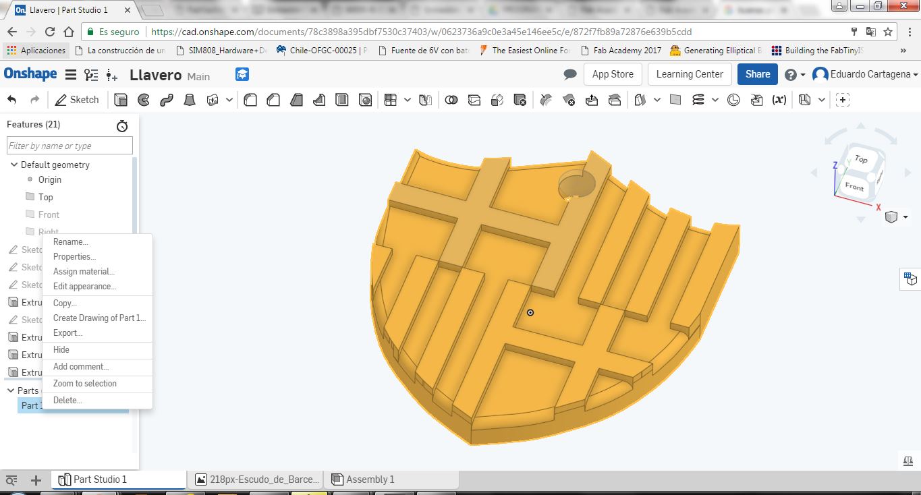The height and width of the screenshot is (495, 921).
Task: Open the comments speech bubble icon
Action: coord(570,74)
